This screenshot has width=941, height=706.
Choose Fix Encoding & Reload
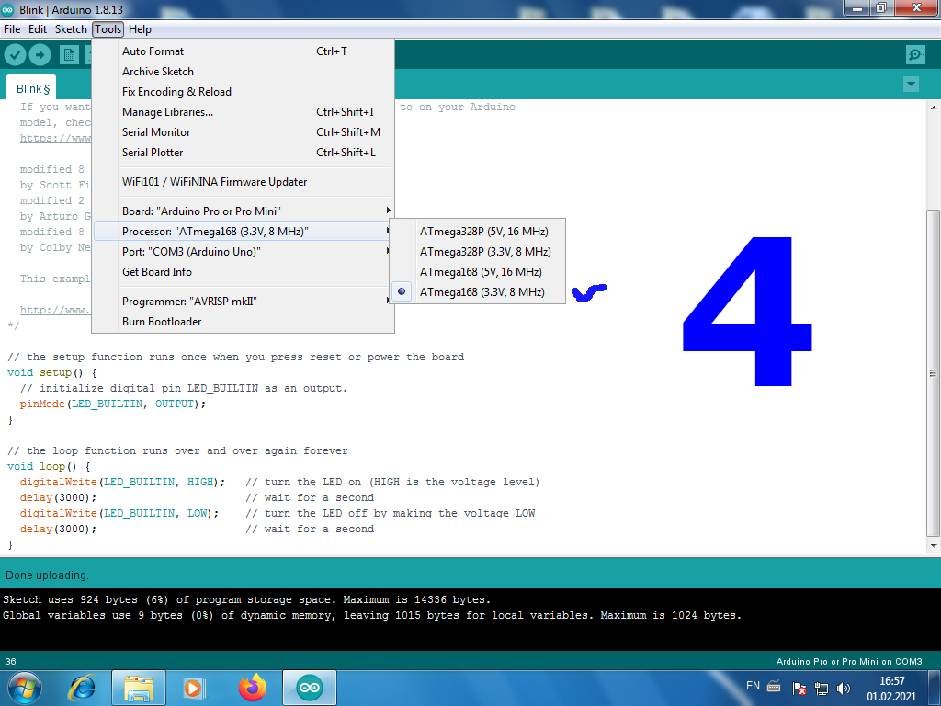(x=243, y=92)
